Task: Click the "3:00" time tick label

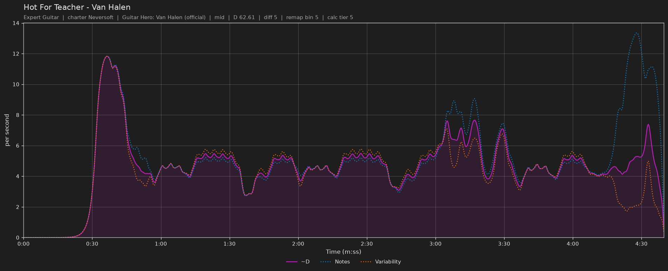Action: 436,244
